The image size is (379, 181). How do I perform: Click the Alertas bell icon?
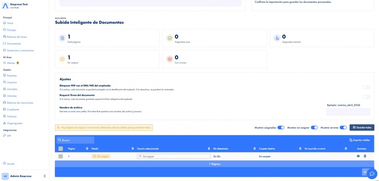click(x=4, y=63)
